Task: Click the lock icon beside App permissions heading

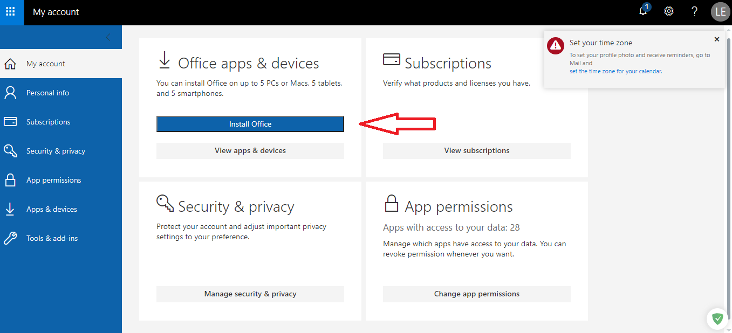Action: (391, 203)
